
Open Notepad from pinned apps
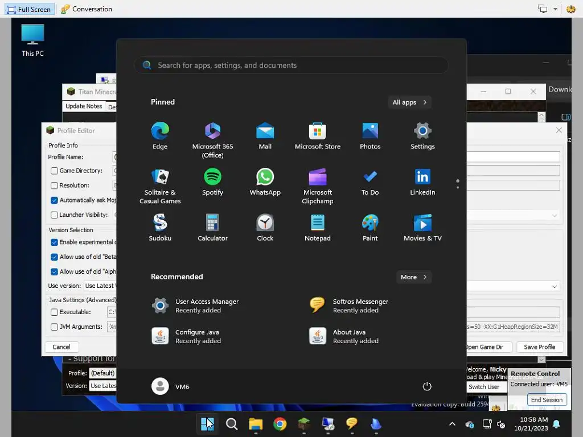coord(318,228)
